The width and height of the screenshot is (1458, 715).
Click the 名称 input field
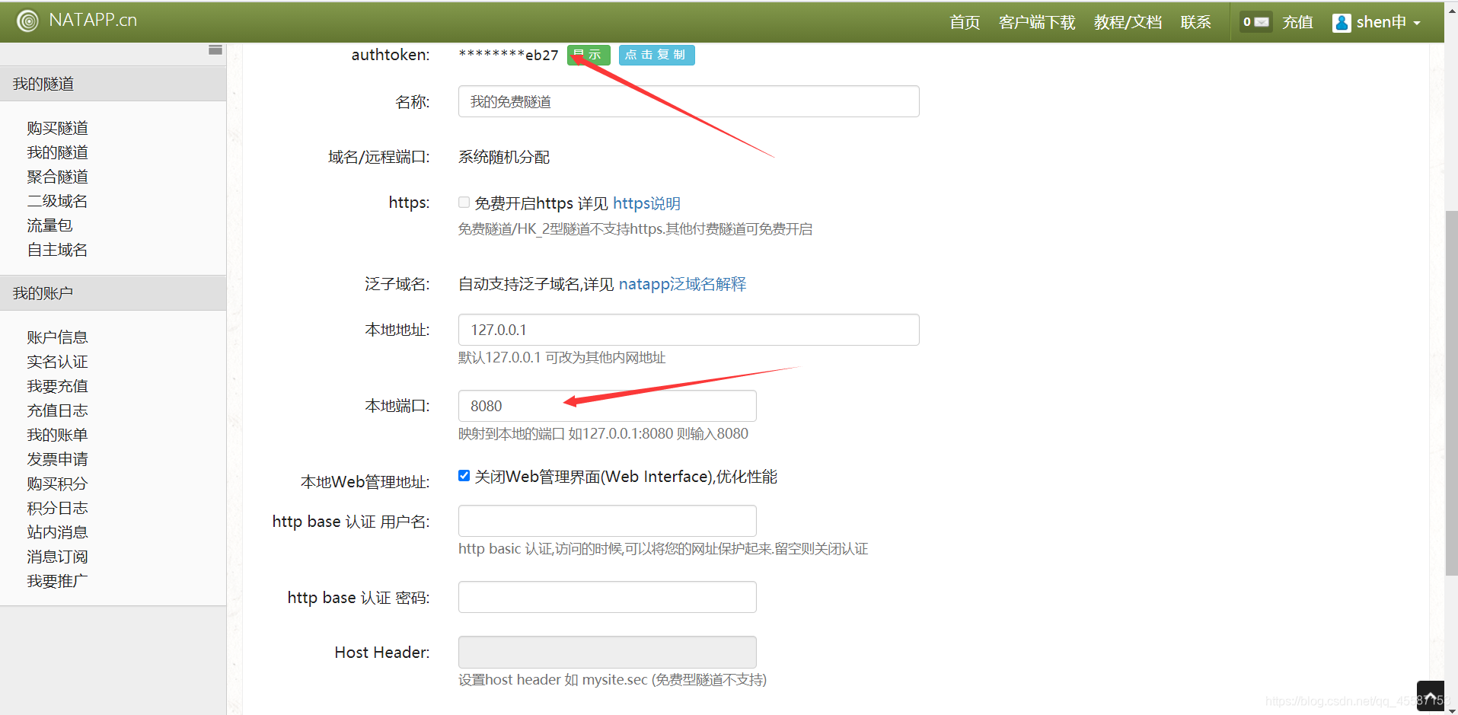(688, 101)
